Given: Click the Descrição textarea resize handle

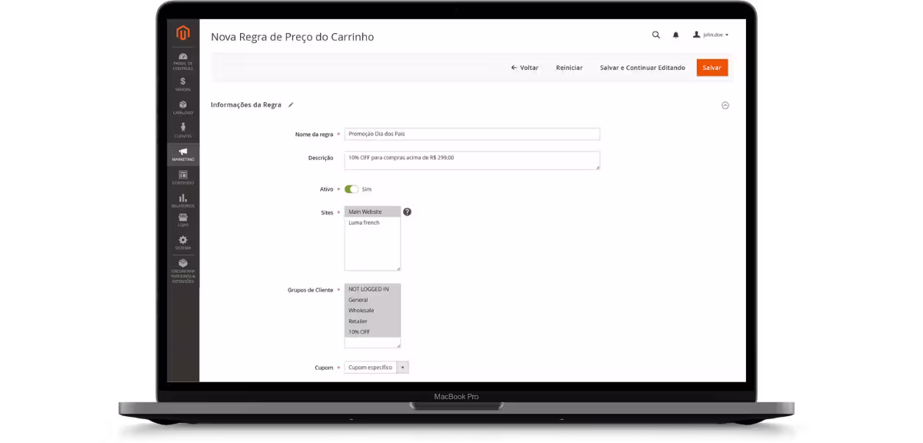Looking at the screenshot, I should 597,167.
